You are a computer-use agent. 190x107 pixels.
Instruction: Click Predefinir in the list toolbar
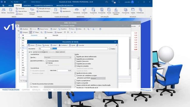(x=63, y=29)
